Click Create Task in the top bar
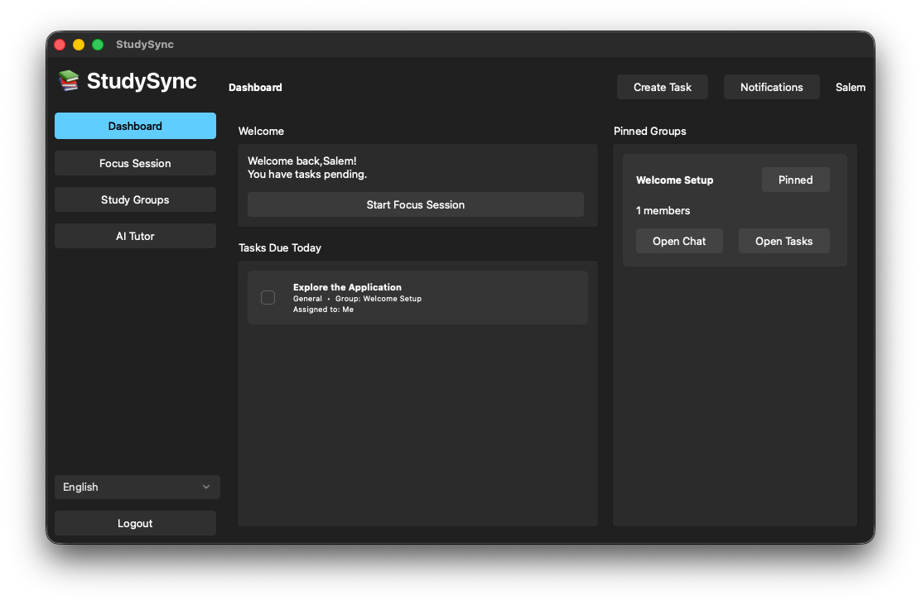The width and height of the screenshot is (921, 605). pyautogui.click(x=662, y=87)
